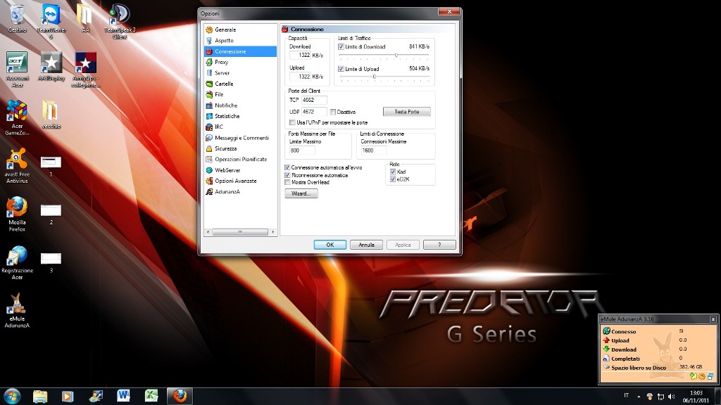Click the Wizard... button
721x405 pixels.
301,193
